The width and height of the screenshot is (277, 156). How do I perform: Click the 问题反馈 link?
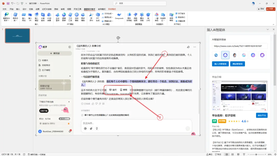click(180, 21)
